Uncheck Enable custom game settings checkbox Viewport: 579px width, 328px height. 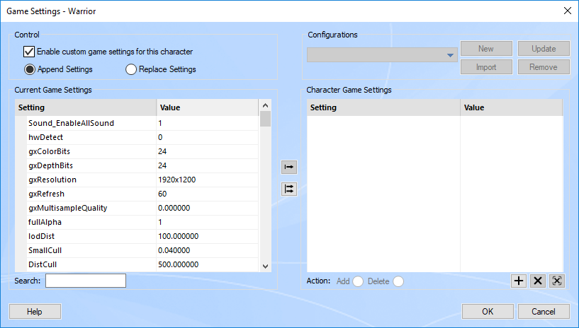29,52
